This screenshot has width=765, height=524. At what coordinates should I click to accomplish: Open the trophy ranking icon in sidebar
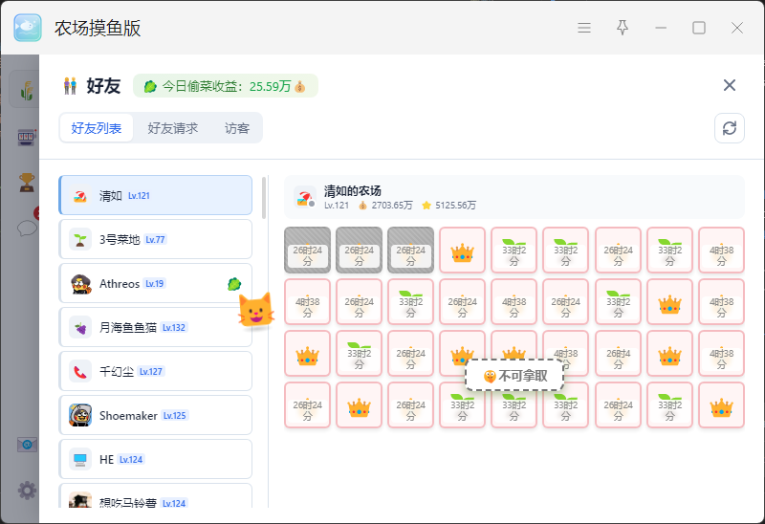[27, 182]
